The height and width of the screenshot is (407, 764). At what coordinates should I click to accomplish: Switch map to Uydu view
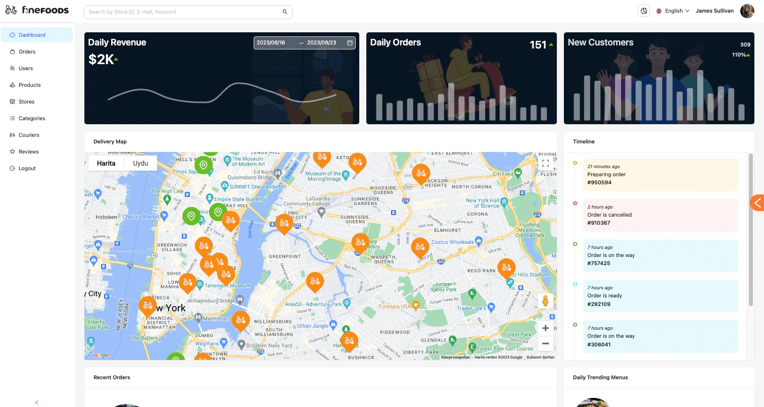(140, 163)
